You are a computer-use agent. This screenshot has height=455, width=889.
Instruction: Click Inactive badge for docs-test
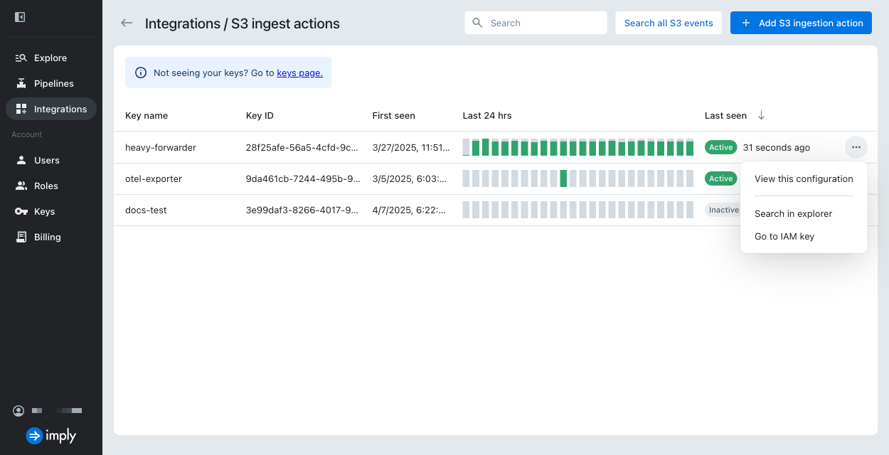coord(723,210)
